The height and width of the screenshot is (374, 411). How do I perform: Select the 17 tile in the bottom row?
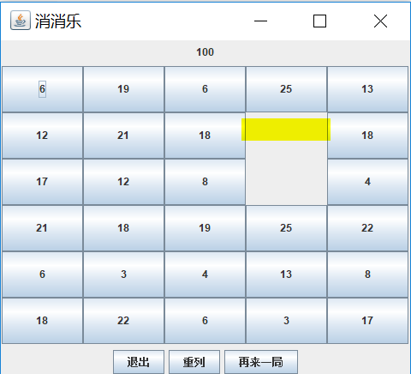tap(367, 321)
